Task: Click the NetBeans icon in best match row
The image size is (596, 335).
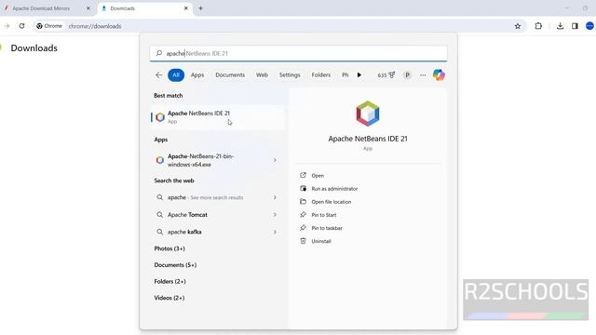Action: click(160, 117)
